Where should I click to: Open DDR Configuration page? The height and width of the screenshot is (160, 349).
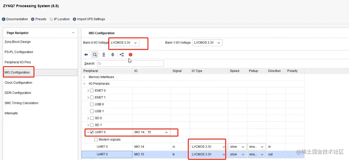pyautogui.click(x=18, y=93)
